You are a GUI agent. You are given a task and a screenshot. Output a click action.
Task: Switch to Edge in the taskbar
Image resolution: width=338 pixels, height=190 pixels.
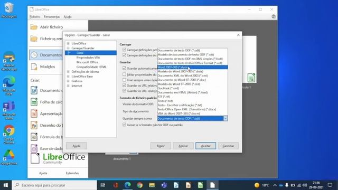click(x=128, y=185)
